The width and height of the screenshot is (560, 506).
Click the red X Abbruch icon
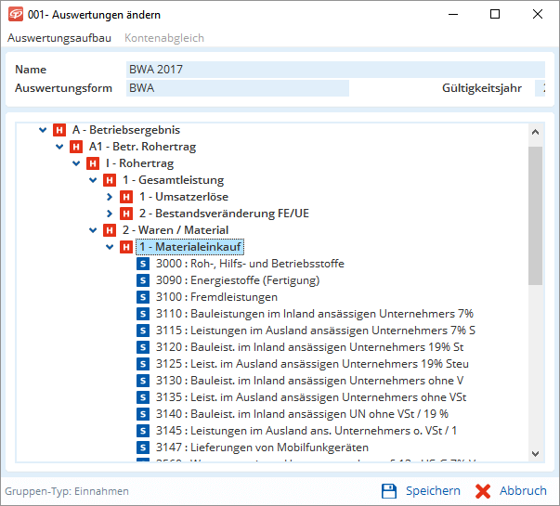[483, 491]
